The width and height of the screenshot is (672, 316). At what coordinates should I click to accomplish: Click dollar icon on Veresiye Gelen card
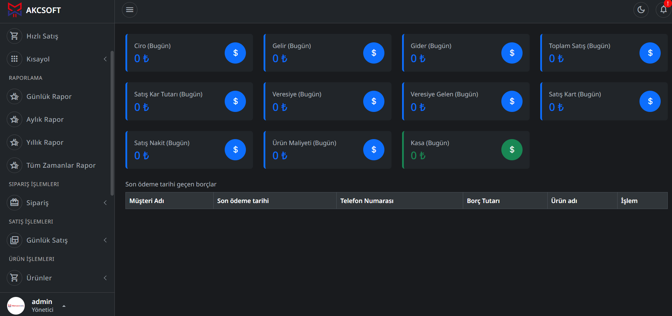click(512, 101)
